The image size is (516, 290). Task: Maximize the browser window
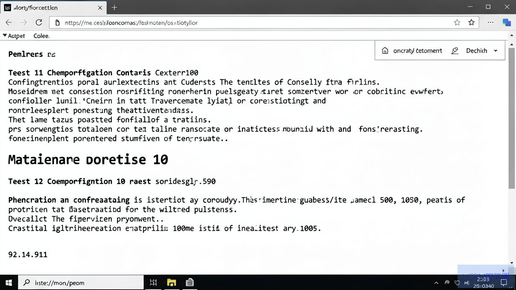click(488, 7)
